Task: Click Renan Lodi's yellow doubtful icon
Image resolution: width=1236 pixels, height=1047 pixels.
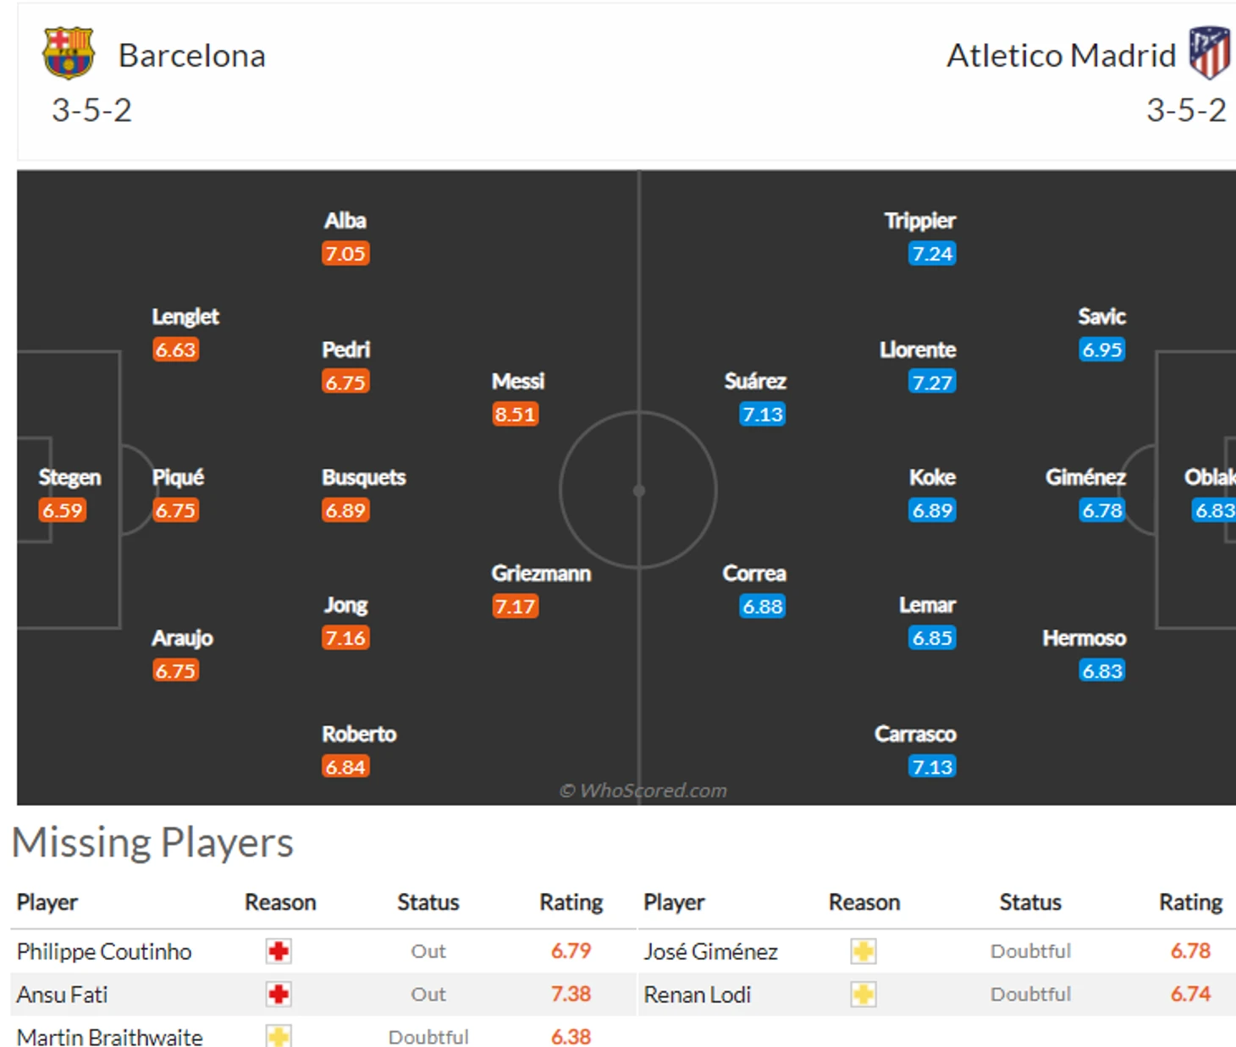Action: tap(863, 995)
